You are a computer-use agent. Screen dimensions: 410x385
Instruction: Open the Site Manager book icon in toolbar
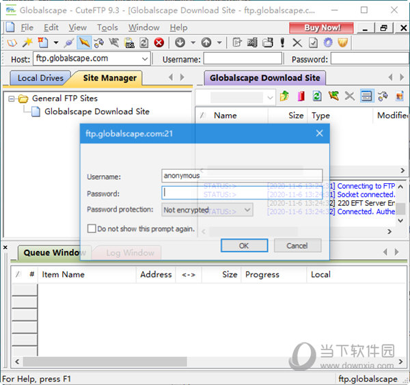point(12,42)
